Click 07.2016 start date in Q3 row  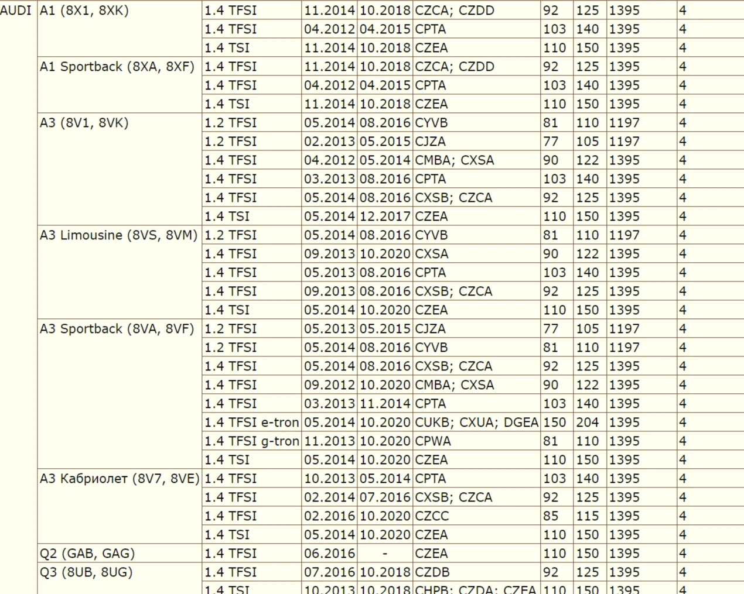pos(330,572)
